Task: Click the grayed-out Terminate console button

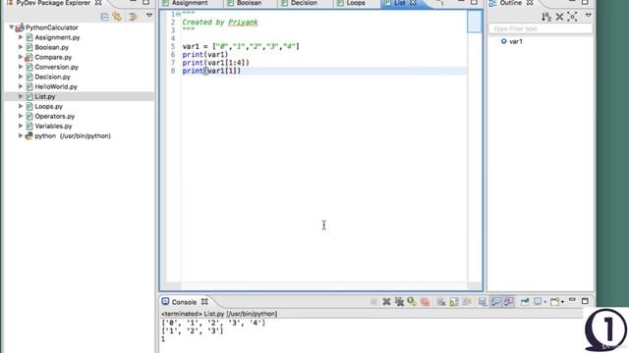Action: click(x=373, y=302)
